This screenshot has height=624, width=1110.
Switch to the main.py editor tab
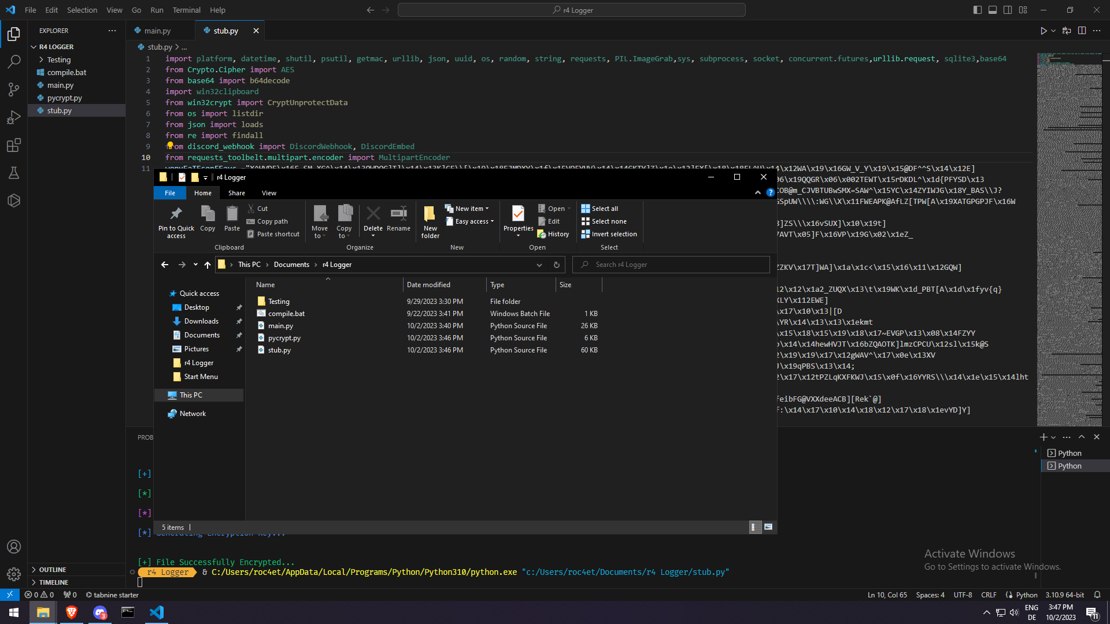[157, 31]
